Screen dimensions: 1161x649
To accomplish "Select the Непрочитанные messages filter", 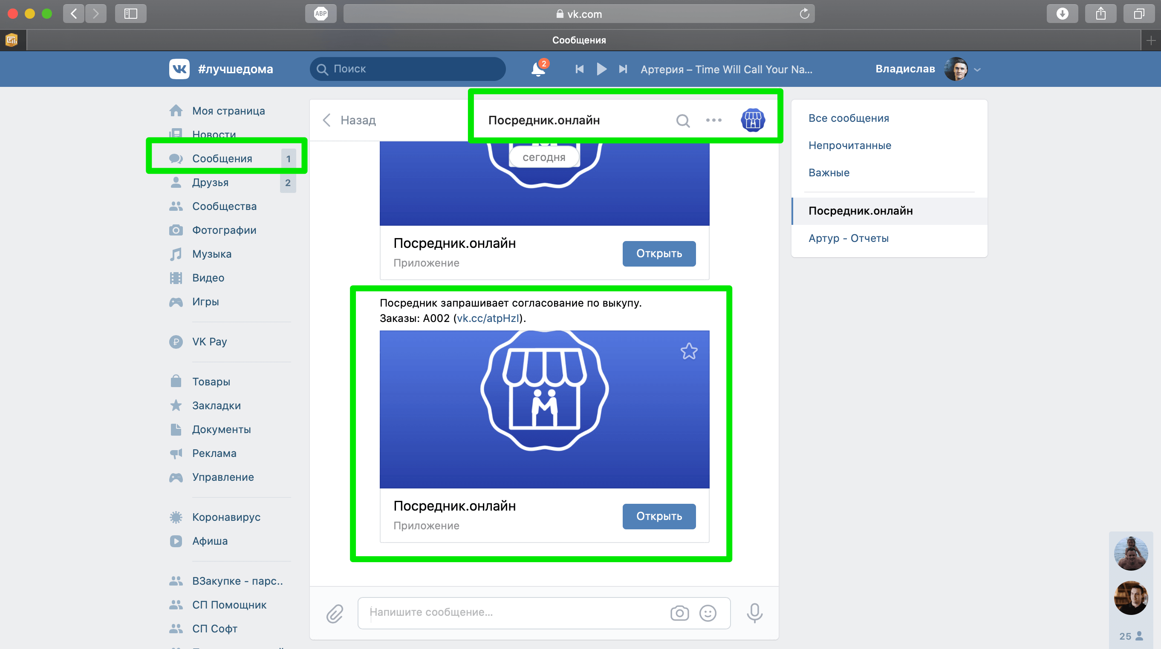I will pyautogui.click(x=849, y=146).
